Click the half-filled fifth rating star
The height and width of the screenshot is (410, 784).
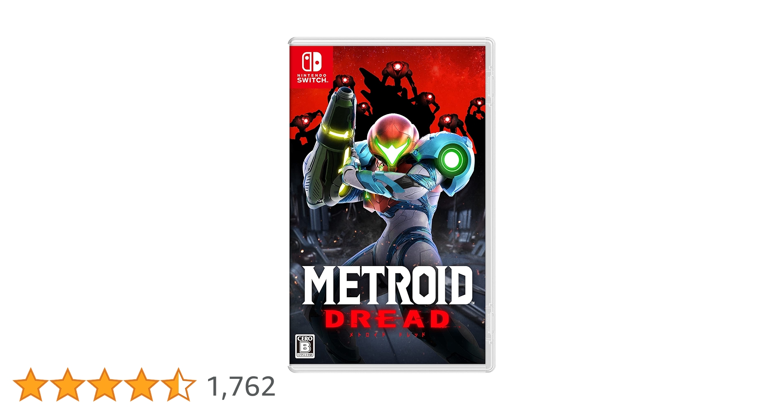[179, 385]
